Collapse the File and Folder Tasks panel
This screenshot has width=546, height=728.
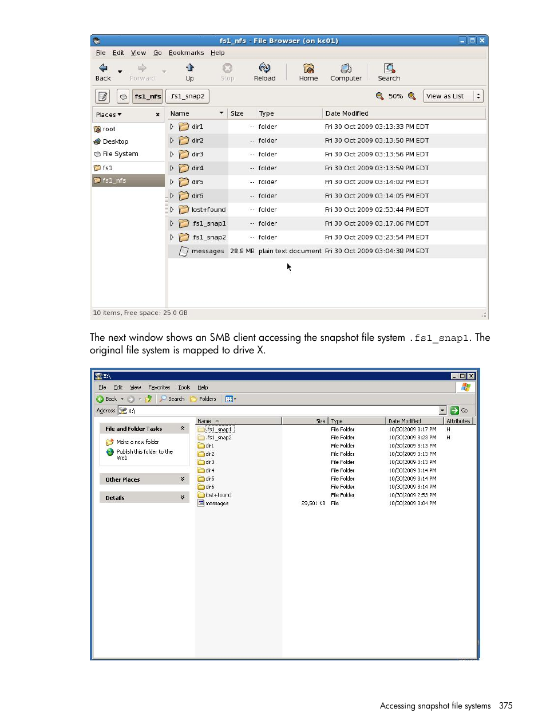tap(183, 428)
